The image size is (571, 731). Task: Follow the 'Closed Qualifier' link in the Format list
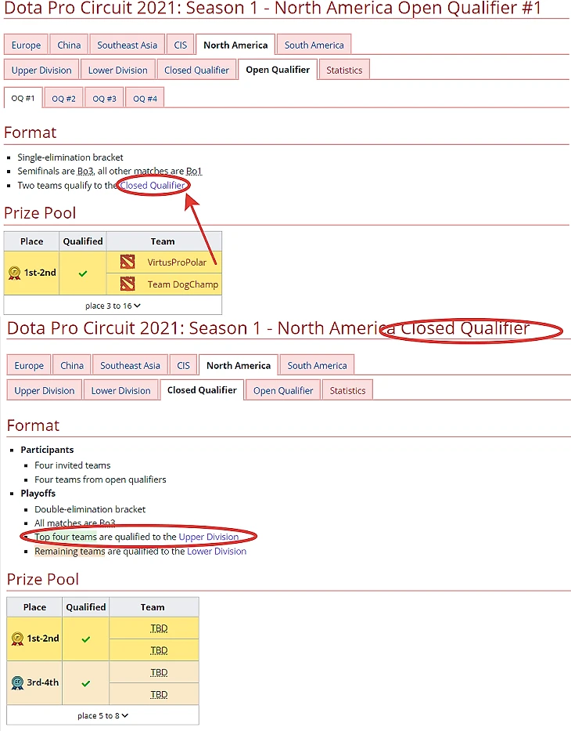(153, 185)
